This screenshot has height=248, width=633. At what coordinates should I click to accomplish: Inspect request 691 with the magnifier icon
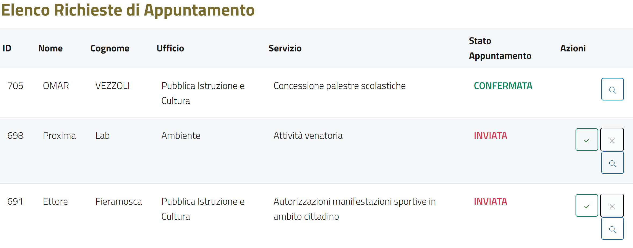(612, 228)
